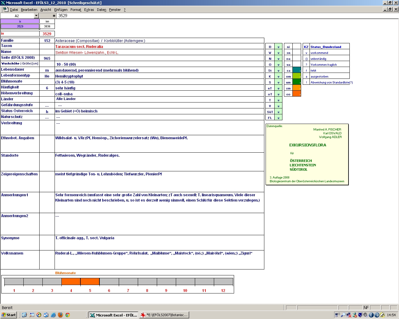The height and width of the screenshot is (319, 399).
Task: Click the Taraxacum sect. Ruderalia taxon cell
Action: coord(159,46)
